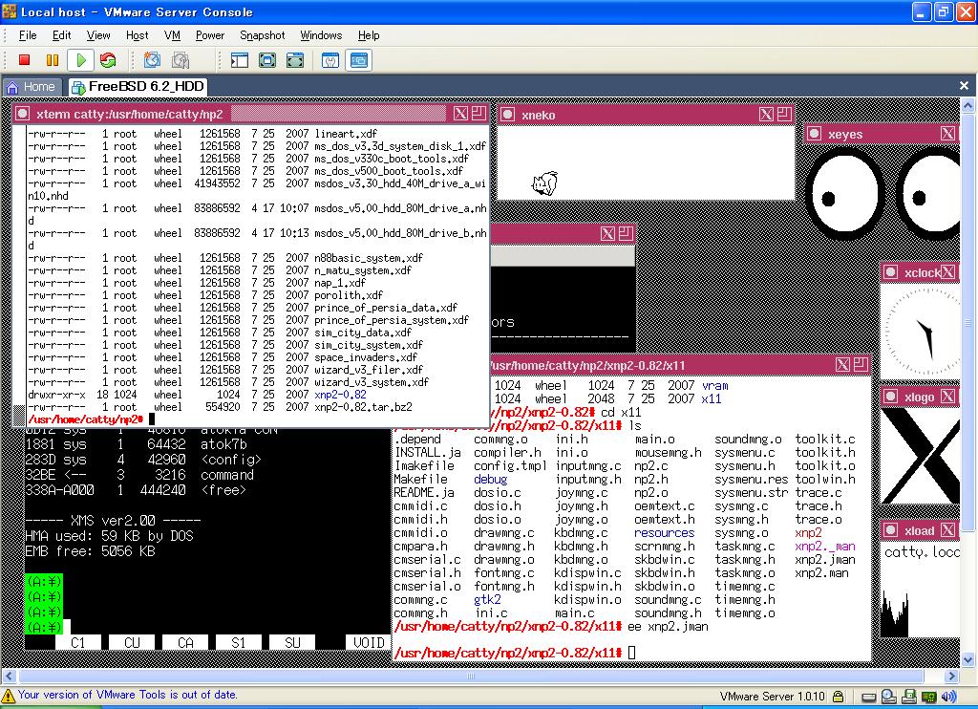The width and height of the screenshot is (978, 709).
Task: Open the xload window menu circle
Action: [891, 530]
